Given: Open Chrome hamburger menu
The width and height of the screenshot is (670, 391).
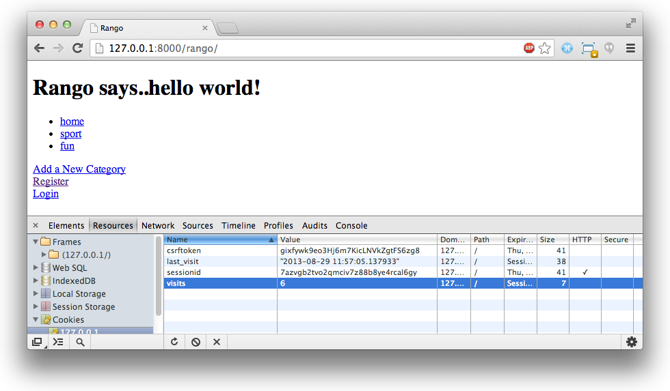Looking at the screenshot, I should pos(630,48).
